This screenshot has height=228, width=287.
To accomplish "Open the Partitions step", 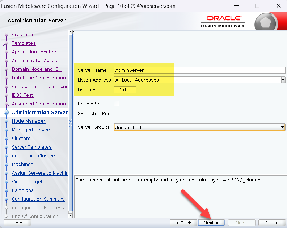I will point(23,190).
